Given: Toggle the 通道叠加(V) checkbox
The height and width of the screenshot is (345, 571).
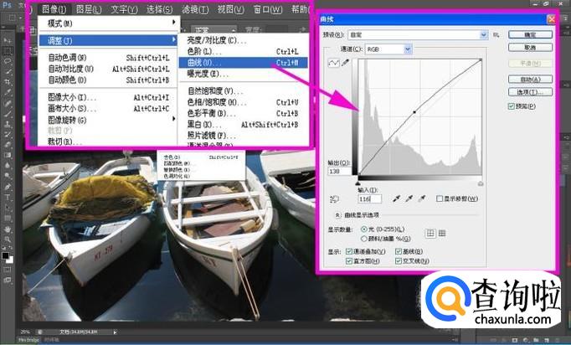Looking at the screenshot, I should point(349,251).
